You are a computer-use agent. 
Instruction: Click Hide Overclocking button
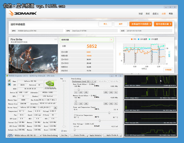click(50, 135)
